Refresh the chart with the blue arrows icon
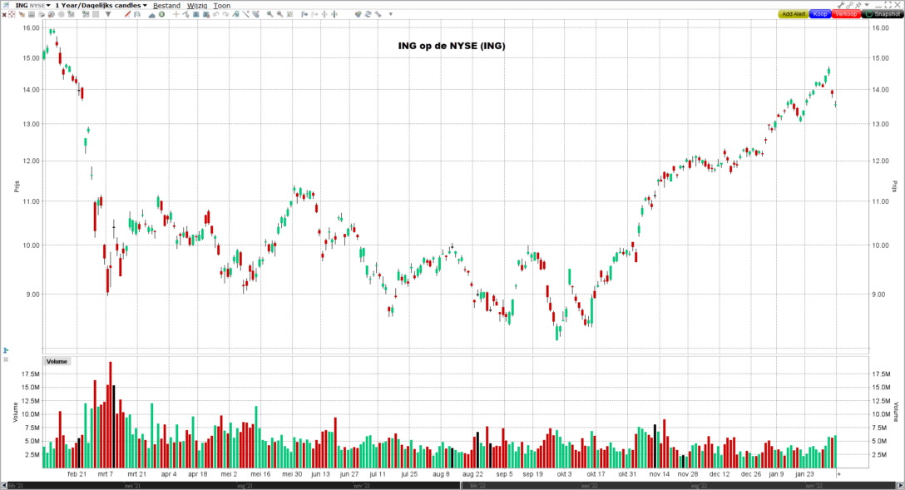Viewport: 905px width, 490px height. pos(368,14)
